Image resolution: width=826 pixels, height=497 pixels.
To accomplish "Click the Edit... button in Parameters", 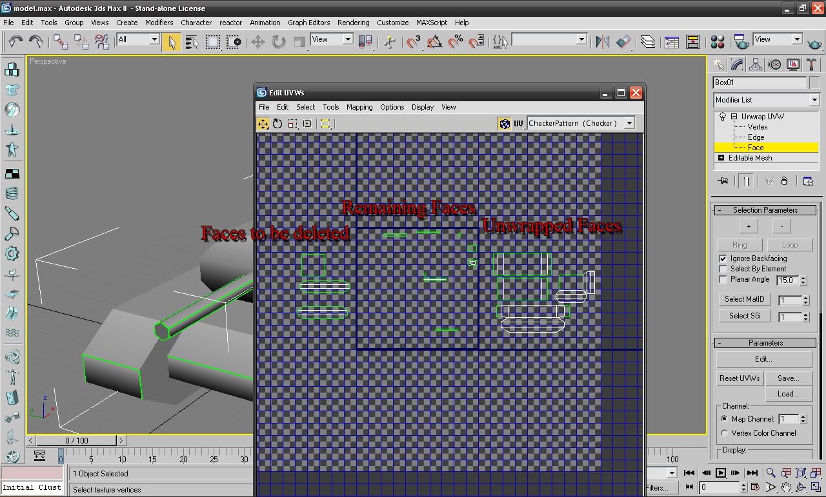I will coord(763,359).
